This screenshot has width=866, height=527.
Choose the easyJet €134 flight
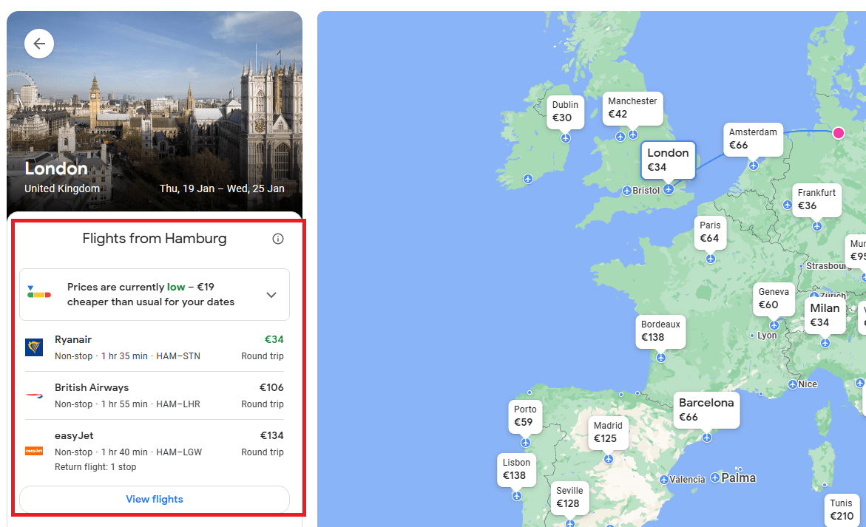pyautogui.click(x=155, y=450)
